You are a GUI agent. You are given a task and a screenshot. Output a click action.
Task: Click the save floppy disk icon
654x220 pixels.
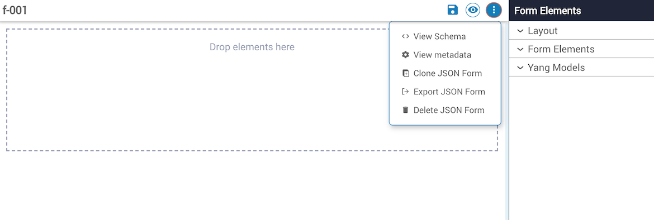tap(453, 10)
